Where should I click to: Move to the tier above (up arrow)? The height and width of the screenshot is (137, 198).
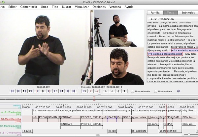coord(124,91)
